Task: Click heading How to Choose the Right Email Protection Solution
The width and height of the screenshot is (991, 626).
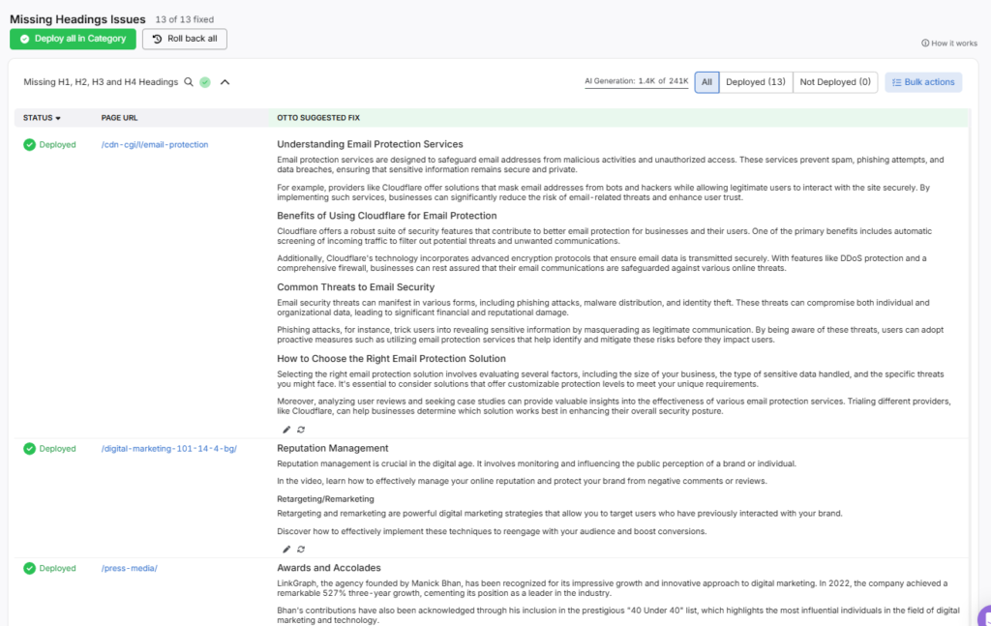Action: (x=391, y=358)
